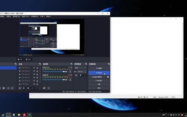Delete scene transition using its trash icon
Screen dimensions: 187x117
81,75
